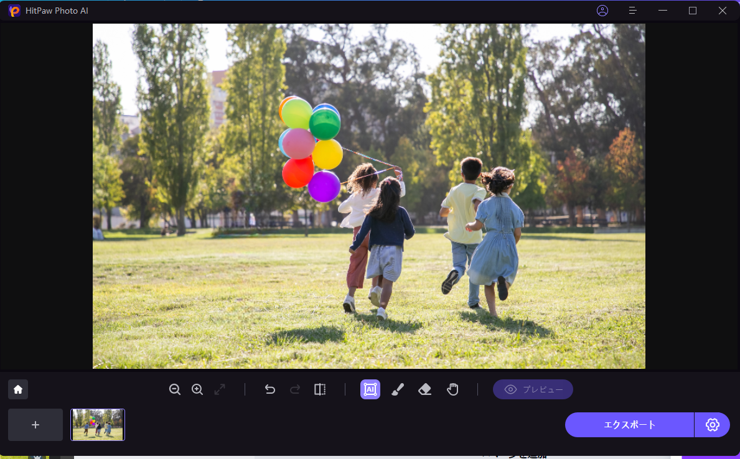Add a new image with plus button
This screenshot has width=740, height=459.
coord(35,425)
